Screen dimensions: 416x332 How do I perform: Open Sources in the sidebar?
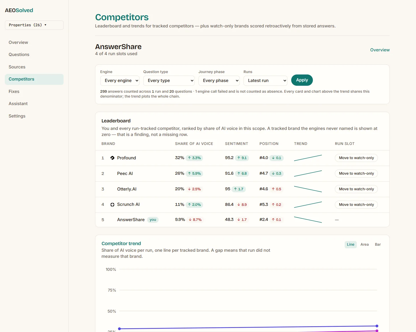click(34, 67)
